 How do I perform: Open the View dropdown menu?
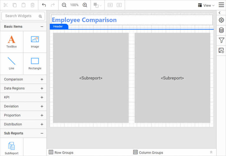pyautogui.click(x=206, y=5)
